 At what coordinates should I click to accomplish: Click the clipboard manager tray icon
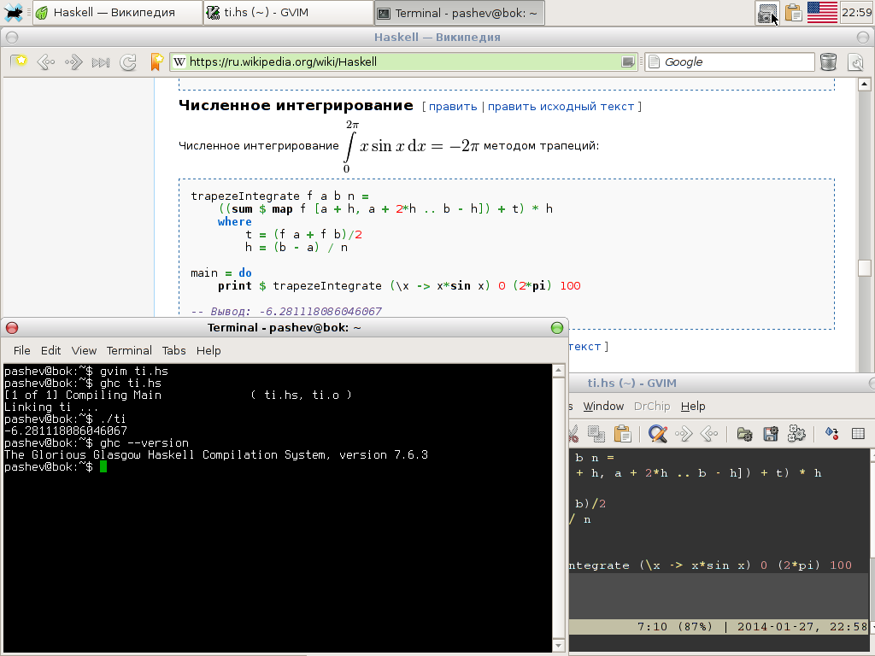click(793, 12)
